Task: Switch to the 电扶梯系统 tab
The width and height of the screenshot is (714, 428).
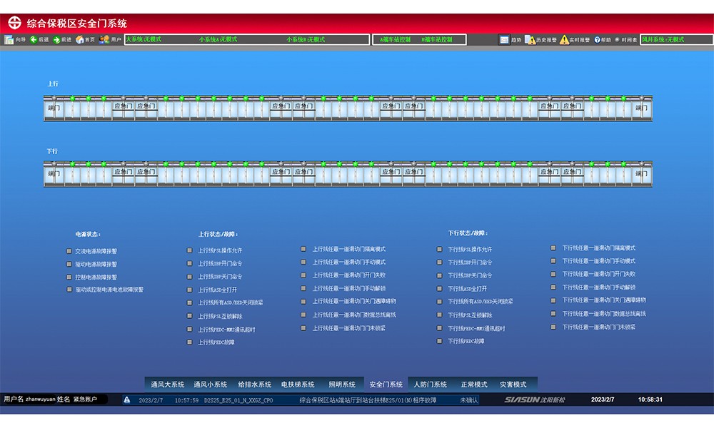Action: pos(298,384)
